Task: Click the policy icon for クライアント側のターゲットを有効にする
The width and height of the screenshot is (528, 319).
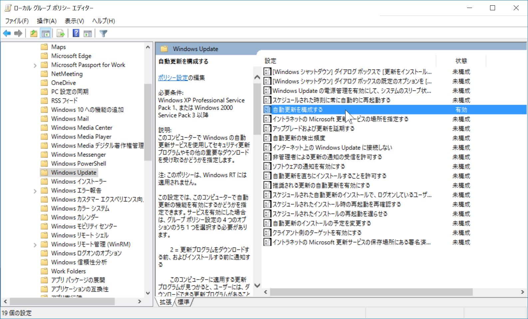Action: click(x=267, y=233)
